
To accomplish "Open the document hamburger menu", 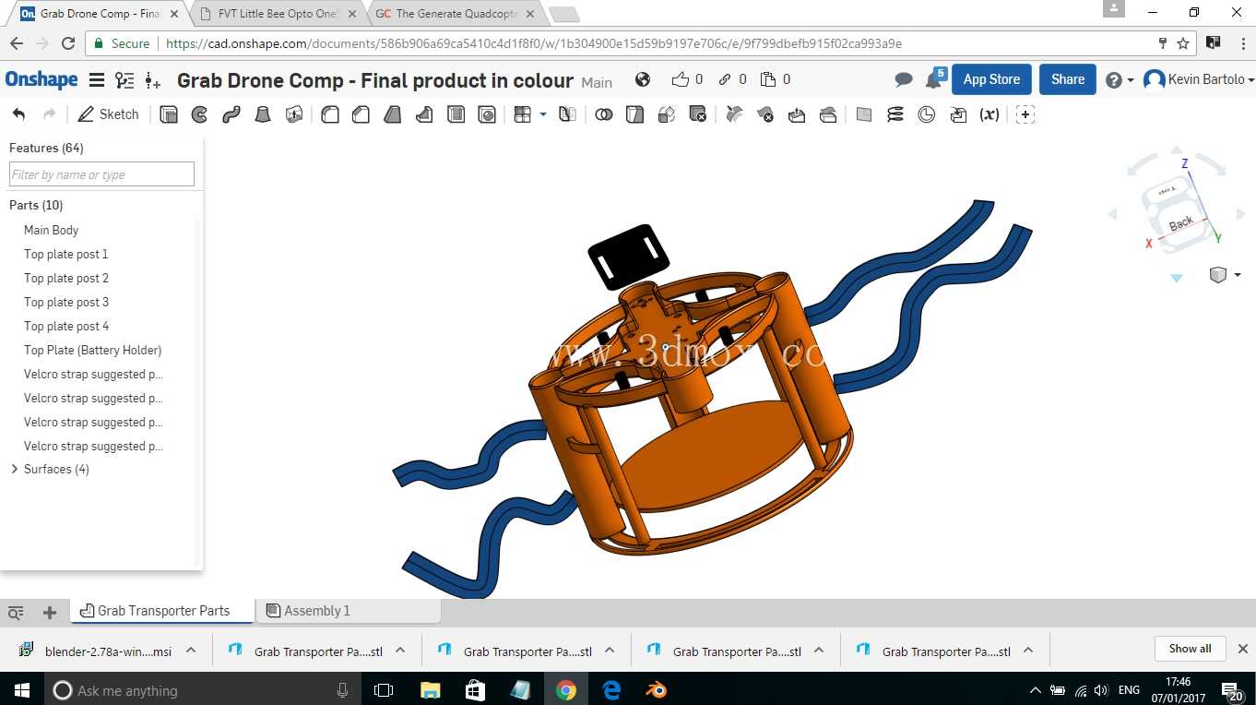I will [x=96, y=80].
